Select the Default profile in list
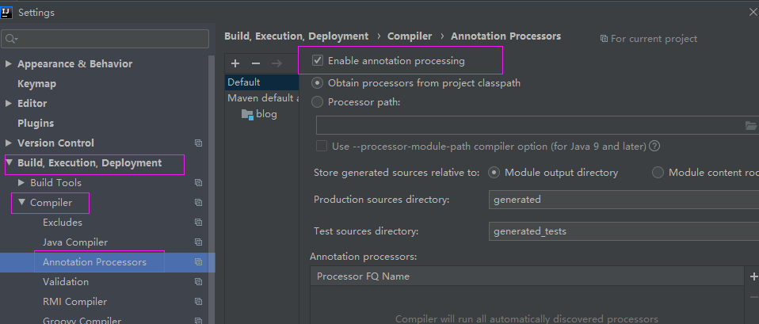Image resolution: width=759 pixels, height=324 pixels. pyautogui.click(x=244, y=82)
